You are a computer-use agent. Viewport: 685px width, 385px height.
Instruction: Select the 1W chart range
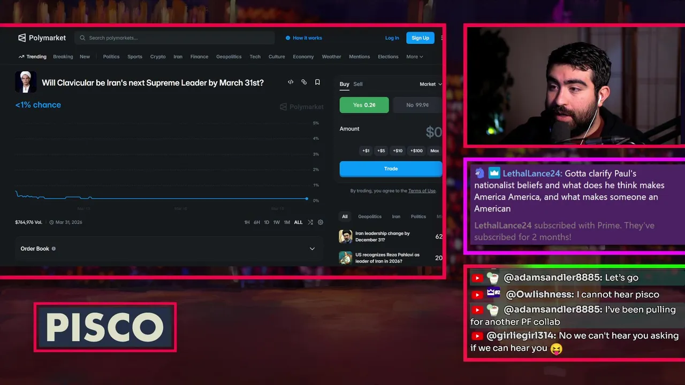[x=277, y=222]
